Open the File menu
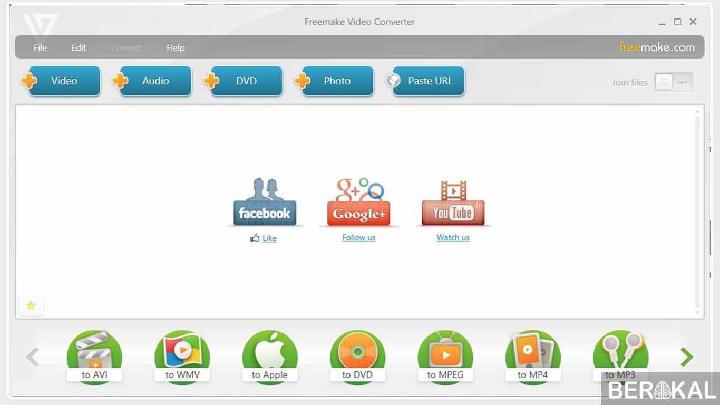Image resolution: width=720 pixels, height=405 pixels. pos(40,47)
